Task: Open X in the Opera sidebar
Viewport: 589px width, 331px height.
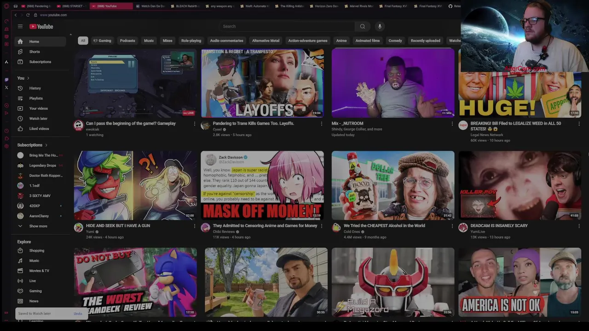Action: [6, 87]
